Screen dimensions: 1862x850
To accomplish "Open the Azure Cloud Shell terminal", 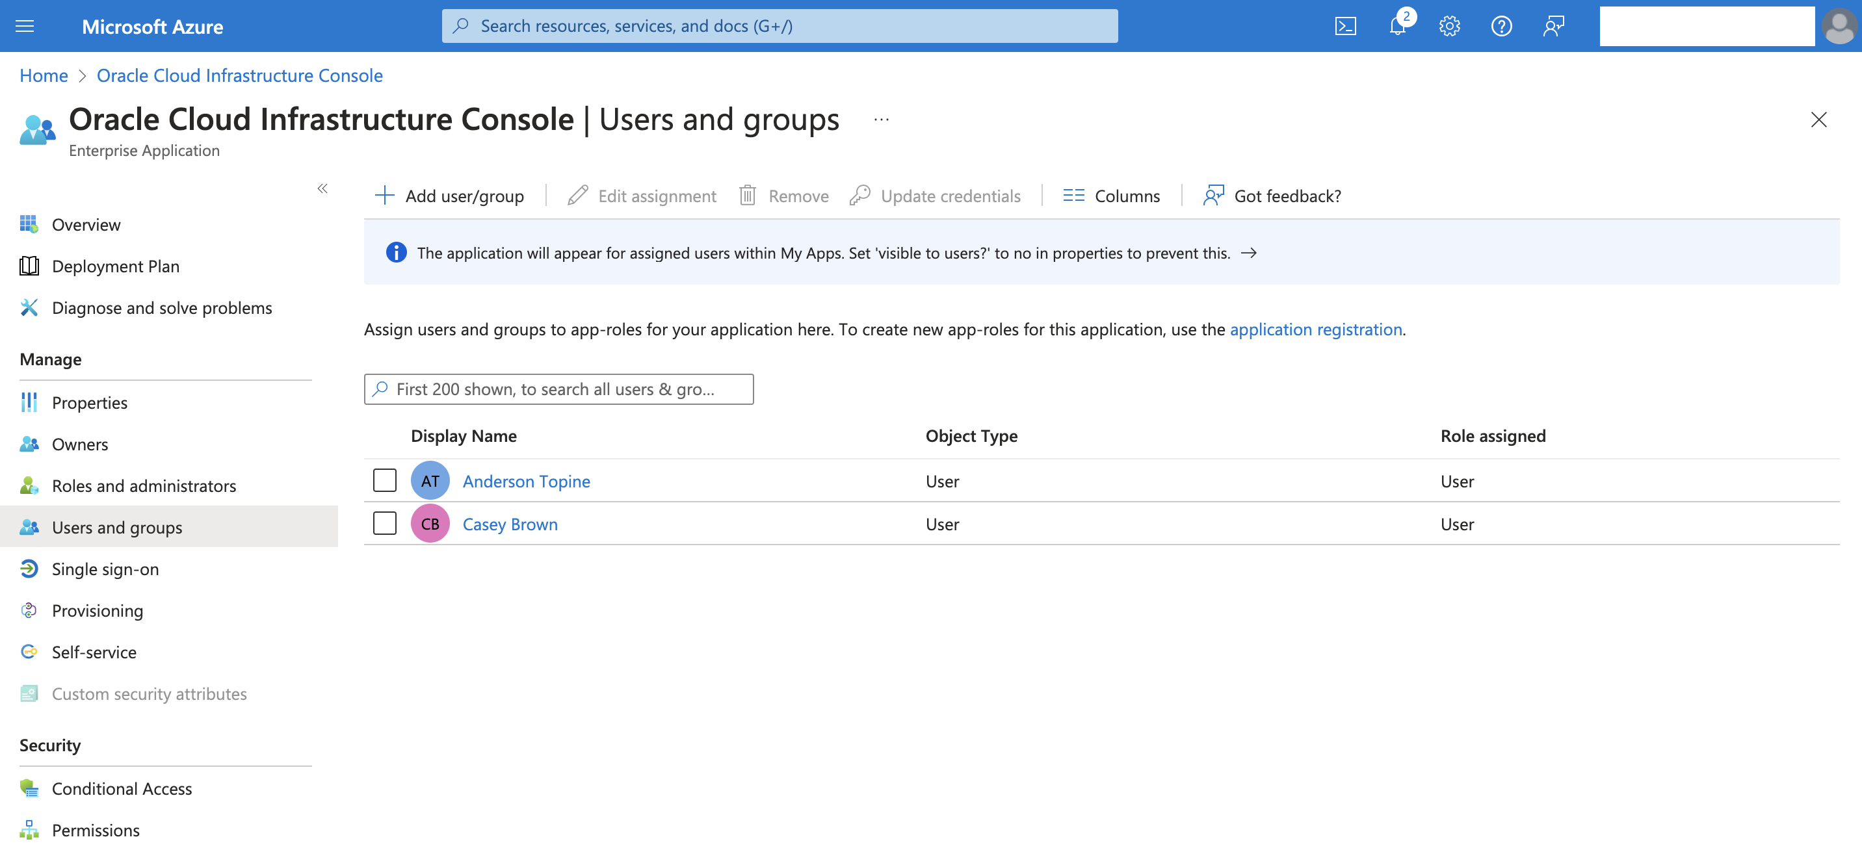I will click(x=1345, y=25).
